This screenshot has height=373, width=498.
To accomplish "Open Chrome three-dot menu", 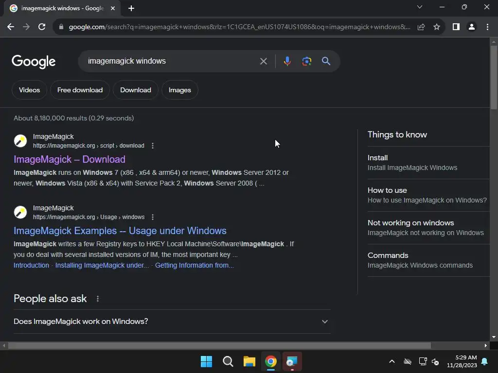I will coord(487,27).
